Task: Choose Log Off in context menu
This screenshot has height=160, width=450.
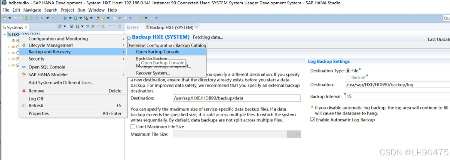Action: pos(73,99)
